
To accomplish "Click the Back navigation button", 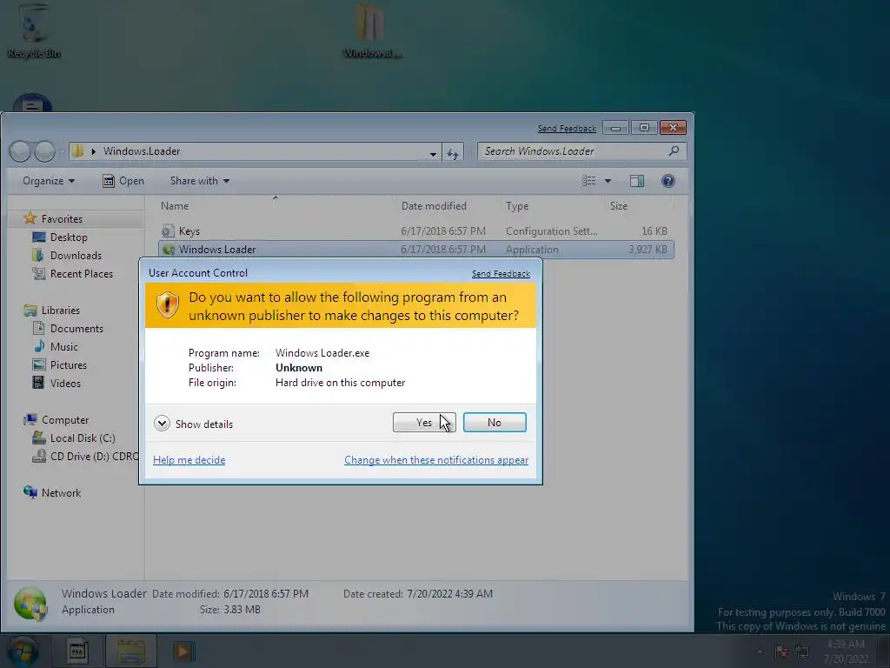I will tap(20, 151).
